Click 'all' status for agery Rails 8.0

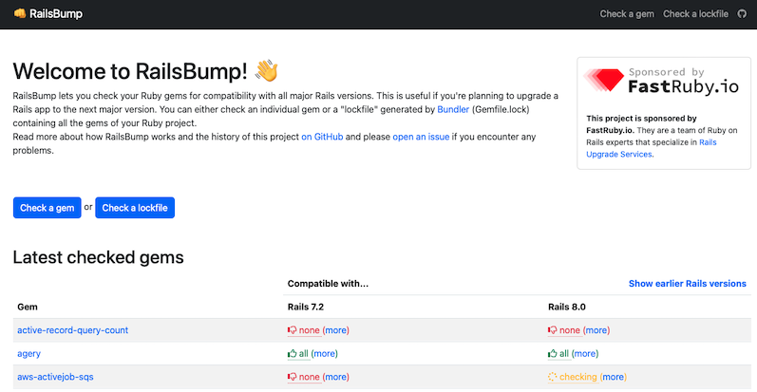(564, 353)
